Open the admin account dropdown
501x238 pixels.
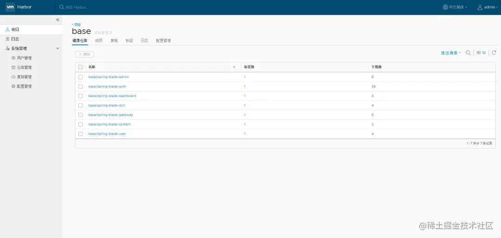[487, 7]
